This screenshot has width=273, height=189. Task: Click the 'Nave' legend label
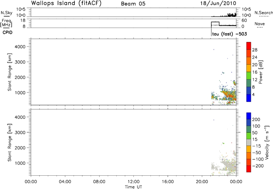click(260, 24)
